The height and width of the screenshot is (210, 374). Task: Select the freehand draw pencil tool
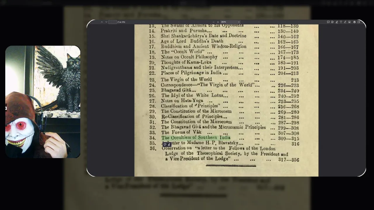[345, 22]
